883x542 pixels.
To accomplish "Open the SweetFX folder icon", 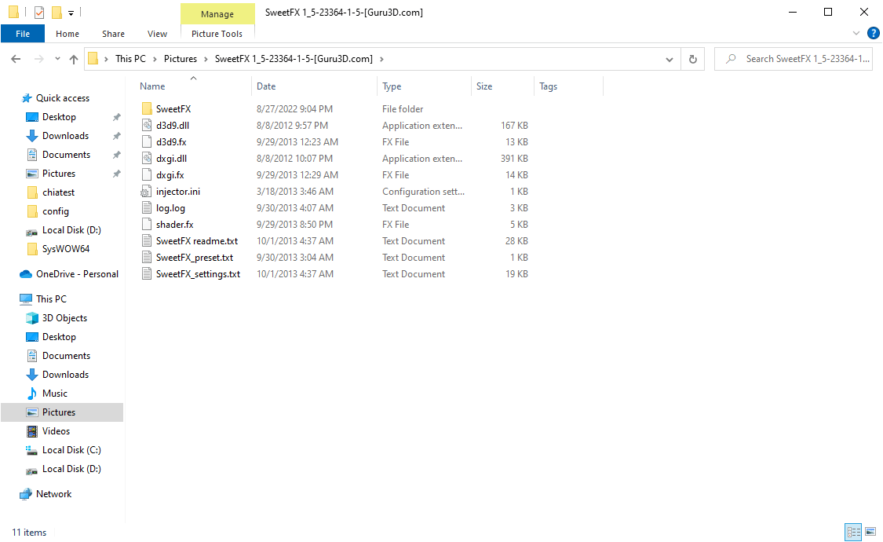I will [x=147, y=108].
